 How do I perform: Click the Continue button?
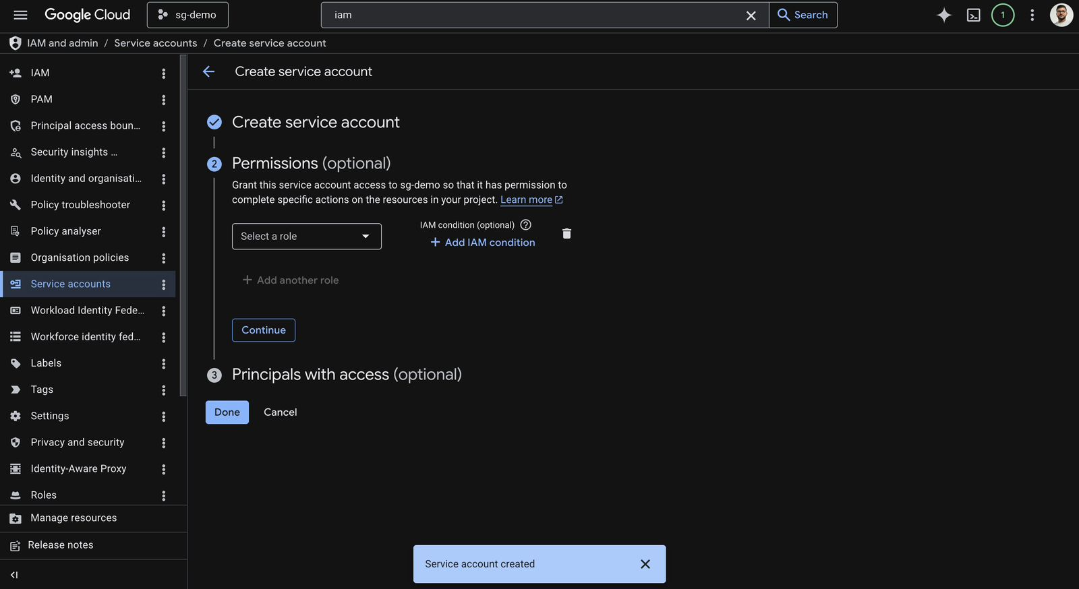(x=264, y=330)
